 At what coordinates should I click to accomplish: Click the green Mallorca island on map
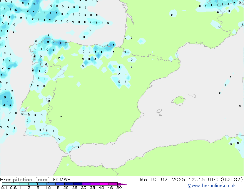tap(179, 101)
